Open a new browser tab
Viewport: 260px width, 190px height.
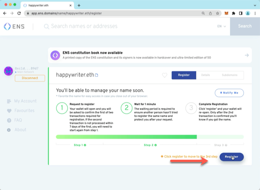(79, 6)
